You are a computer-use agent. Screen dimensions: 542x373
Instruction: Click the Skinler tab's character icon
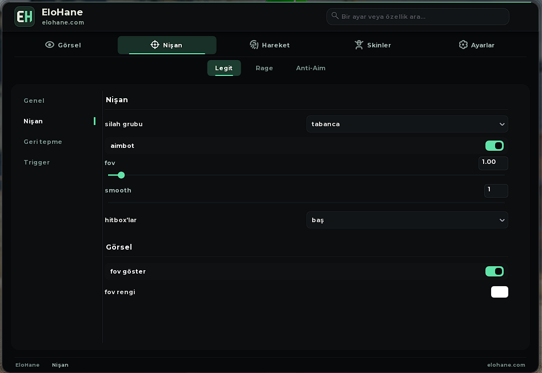coord(359,45)
